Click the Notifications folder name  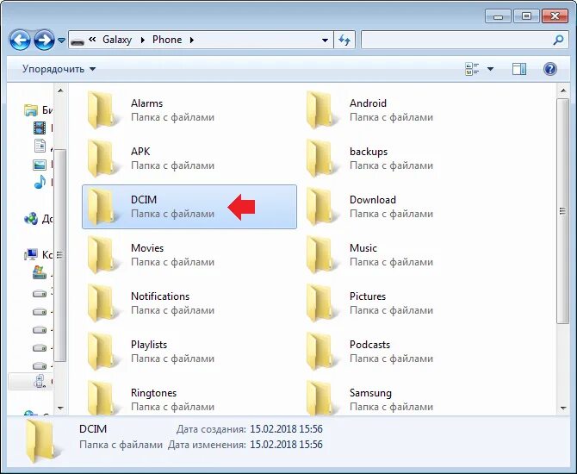(x=160, y=296)
